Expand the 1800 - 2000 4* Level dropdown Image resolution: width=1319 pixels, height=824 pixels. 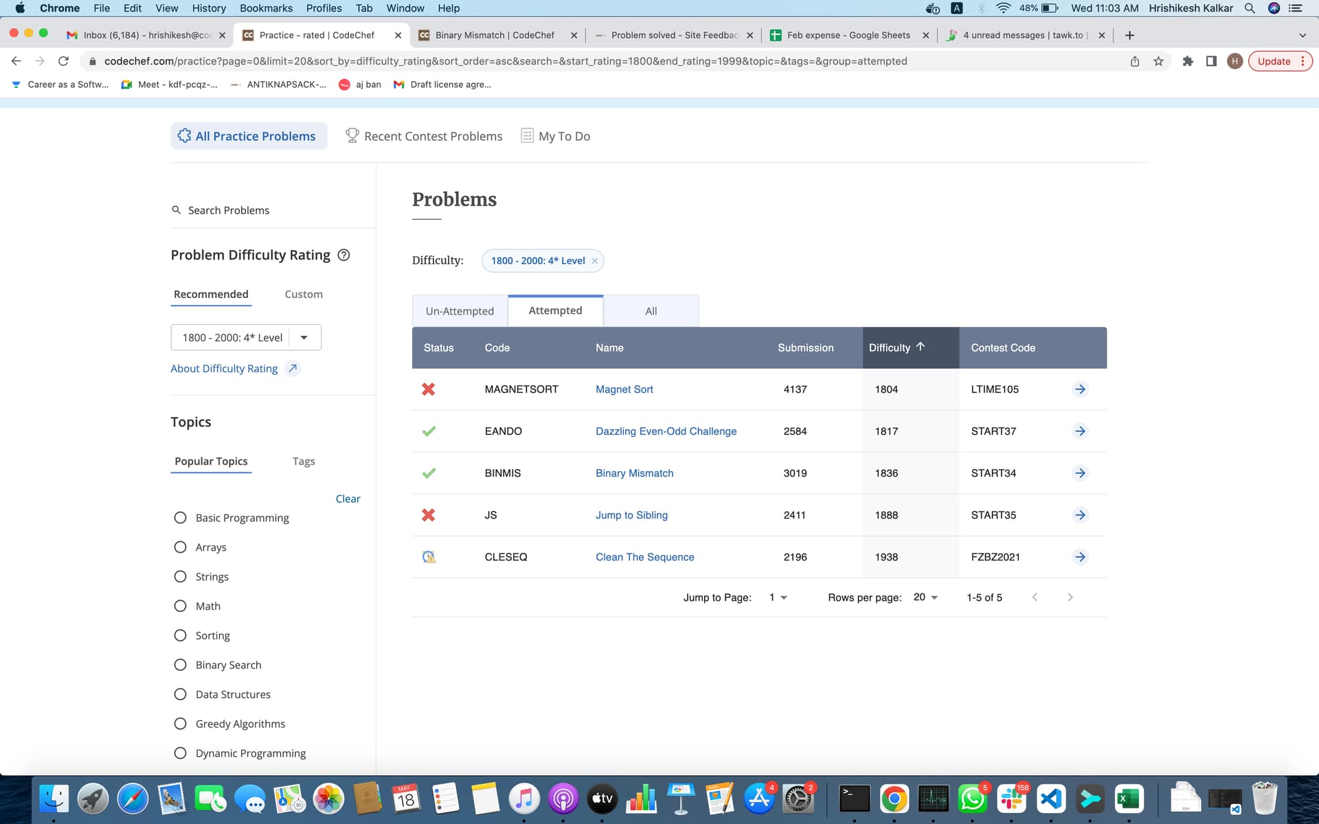coord(304,337)
